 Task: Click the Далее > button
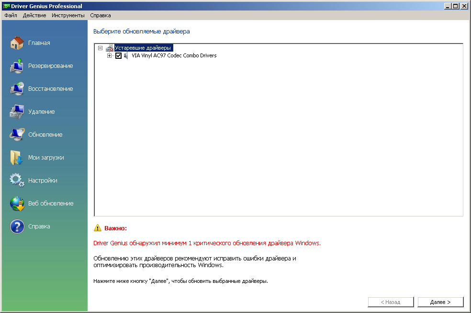coord(440,302)
